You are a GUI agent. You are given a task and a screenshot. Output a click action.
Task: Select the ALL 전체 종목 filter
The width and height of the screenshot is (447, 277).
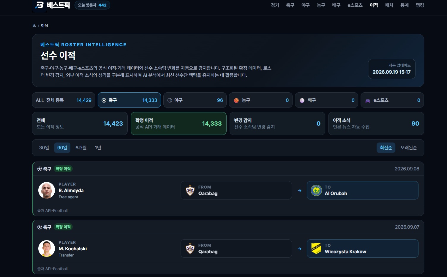(x=64, y=100)
